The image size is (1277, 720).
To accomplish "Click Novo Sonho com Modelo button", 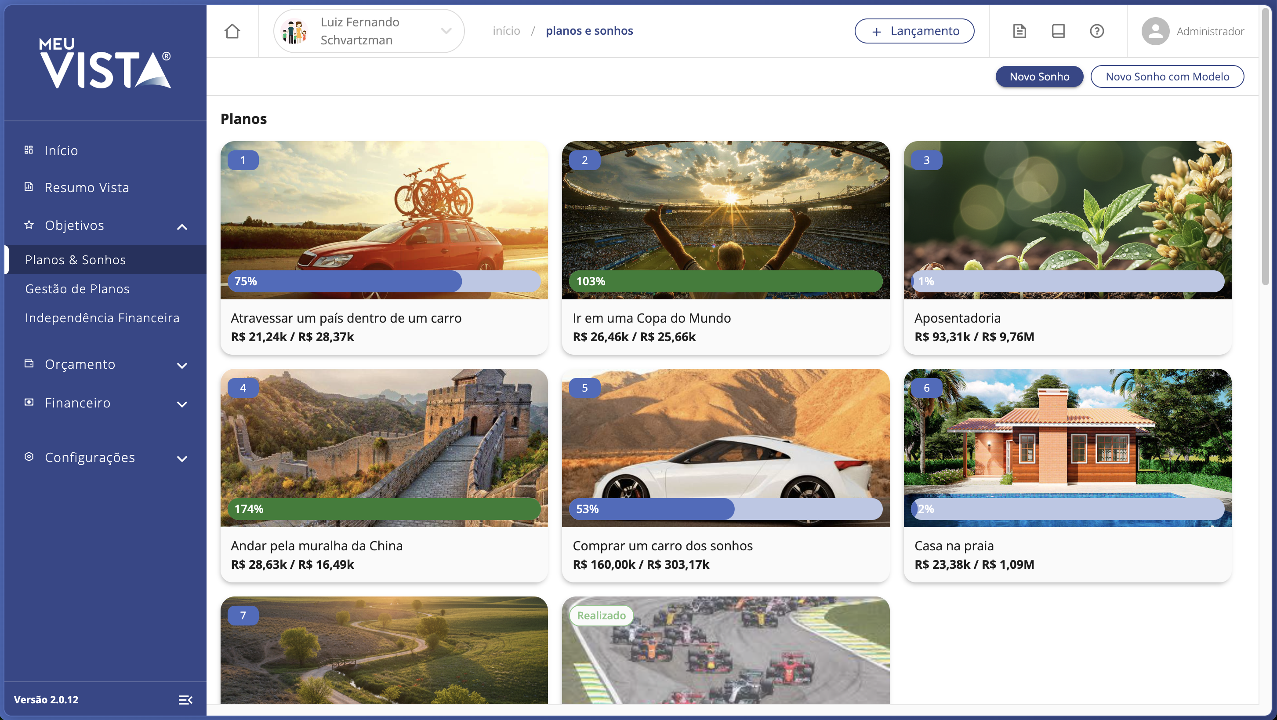I will 1167,76.
